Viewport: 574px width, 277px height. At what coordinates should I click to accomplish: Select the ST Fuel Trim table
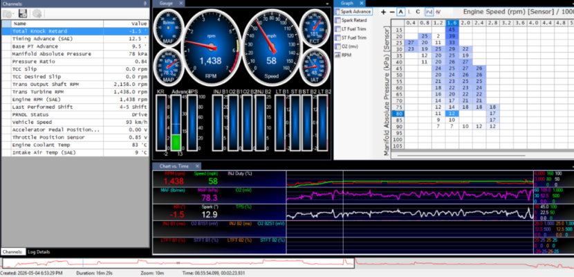[351, 37]
